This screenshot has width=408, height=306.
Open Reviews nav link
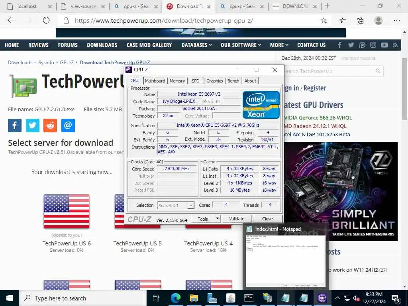click(x=38, y=45)
